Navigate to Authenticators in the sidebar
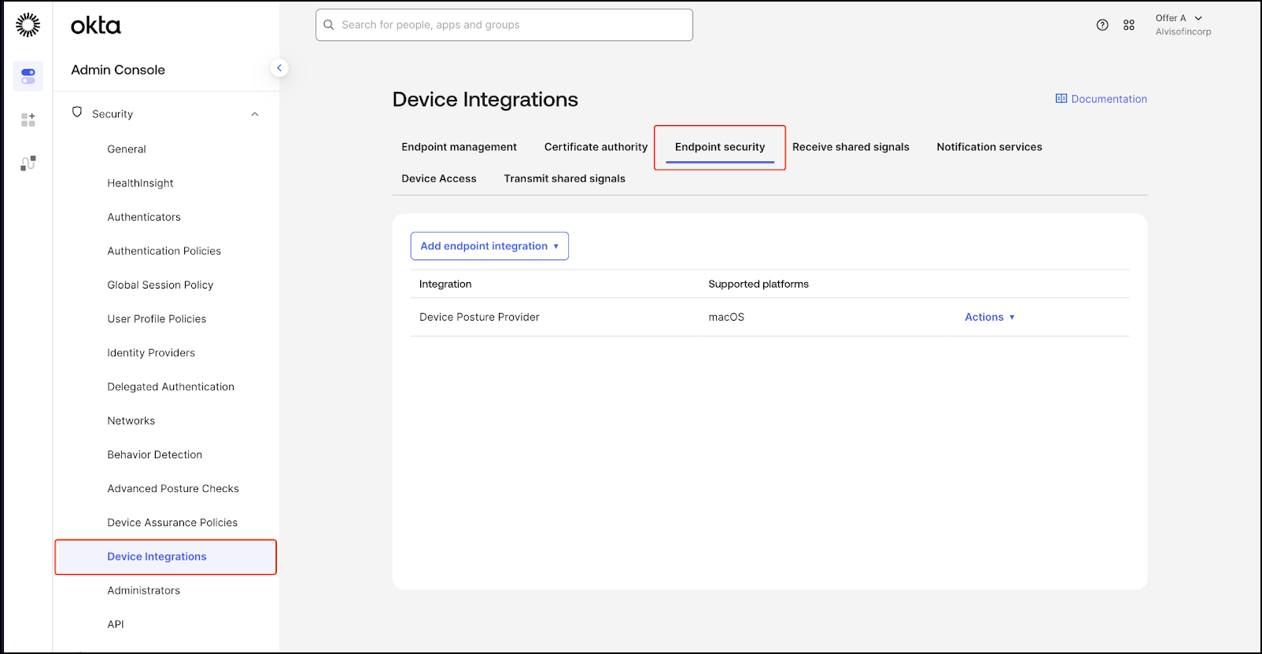1262x654 pixels. [144, 217]
